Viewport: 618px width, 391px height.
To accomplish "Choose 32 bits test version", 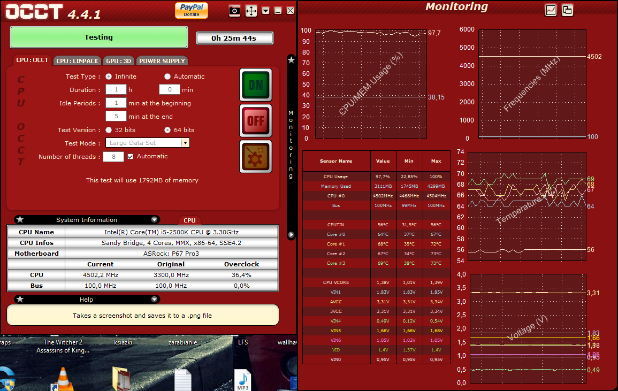I will (x=109, y=129).
